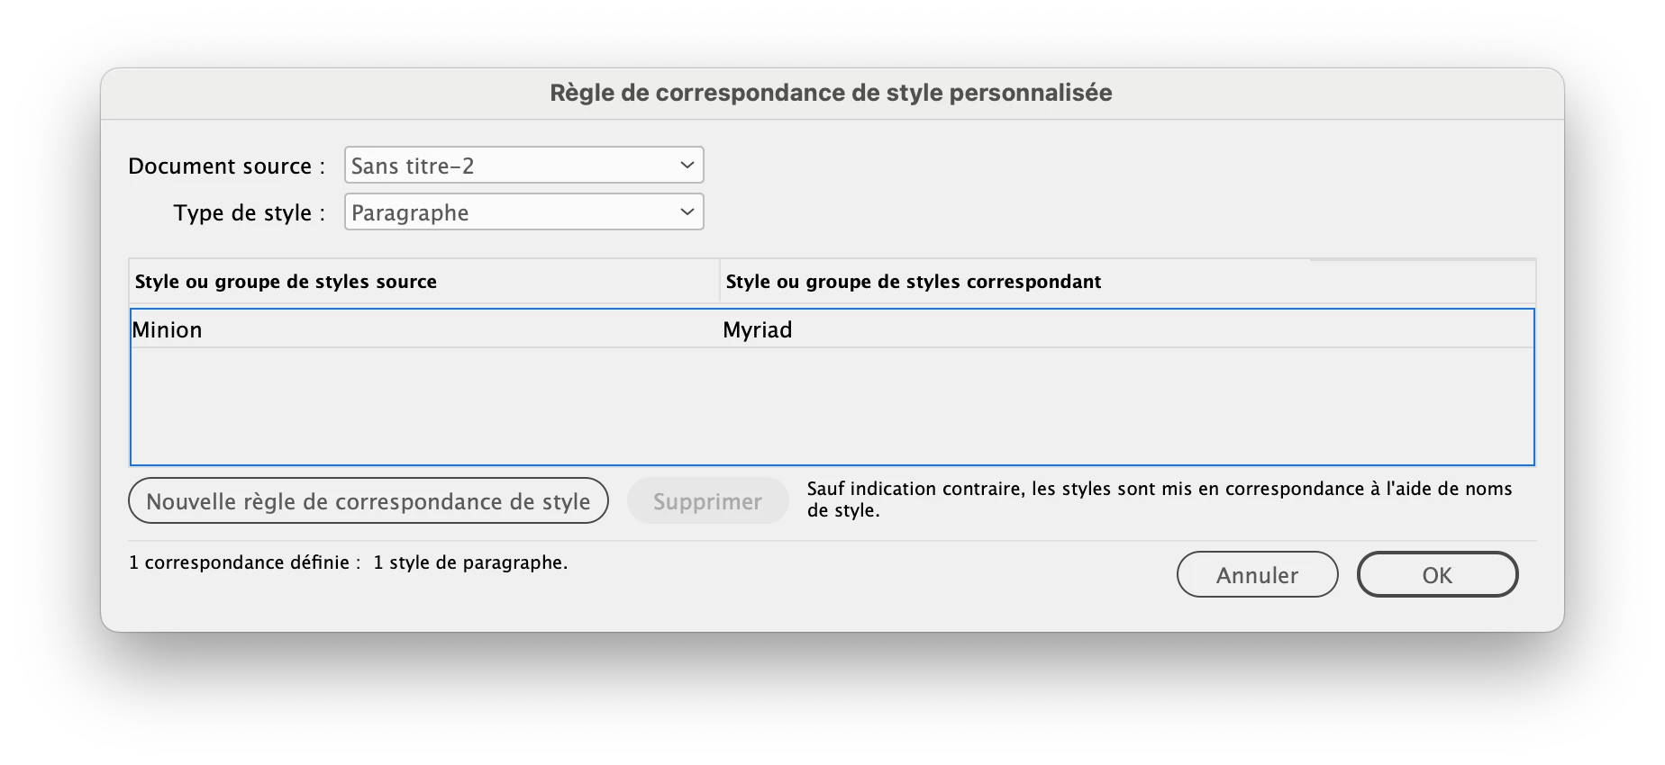Click the chevron arrow next to Sans titre-2

point(687,166)
